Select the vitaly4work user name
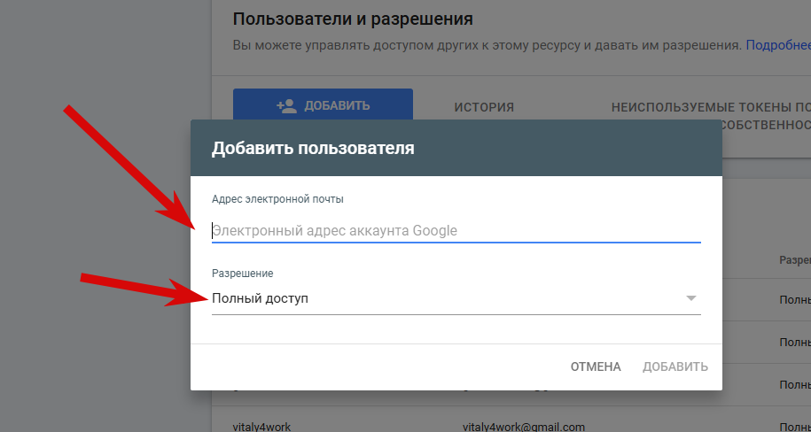The width and height of the screenshot is (811, 432). click(x=261, y=427)
